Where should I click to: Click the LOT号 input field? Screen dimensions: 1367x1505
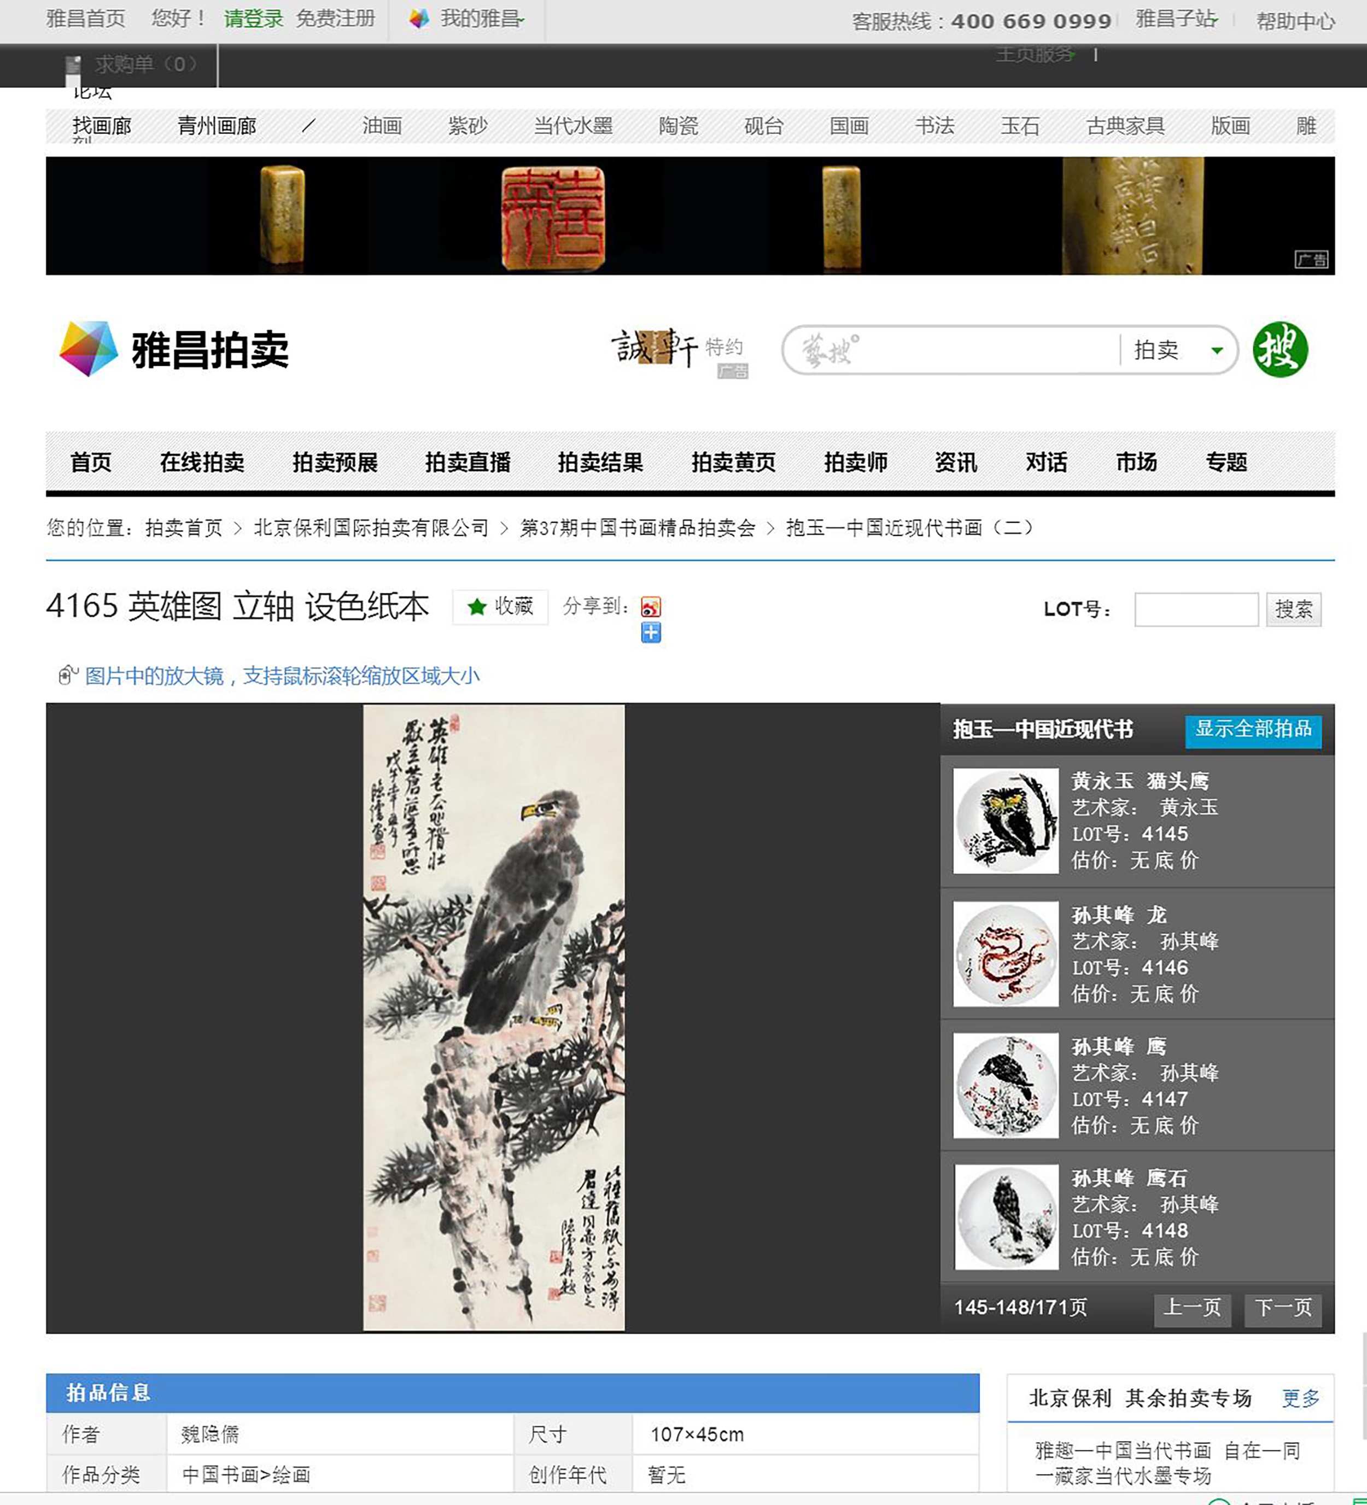[x=1196, y=609]
